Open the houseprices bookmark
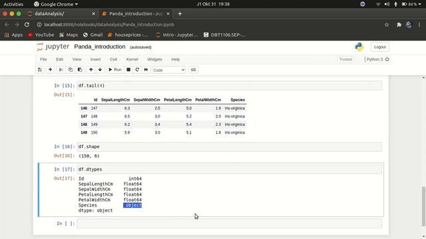426x239 pixels. coord(128,35)
